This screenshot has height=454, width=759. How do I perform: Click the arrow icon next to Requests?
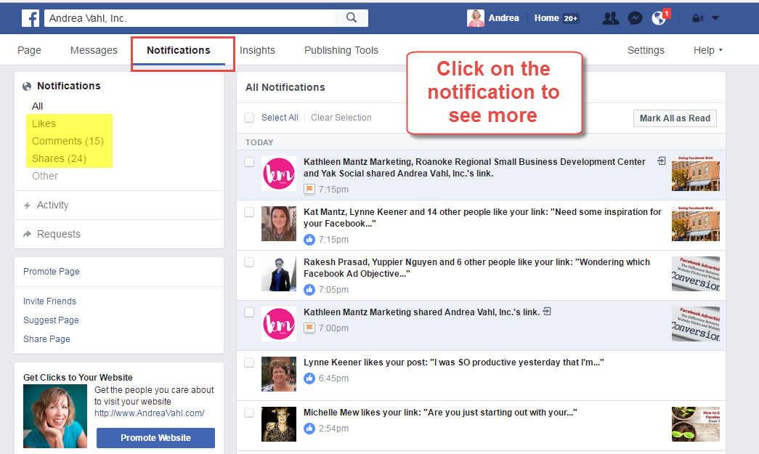[x=27, y=234]
